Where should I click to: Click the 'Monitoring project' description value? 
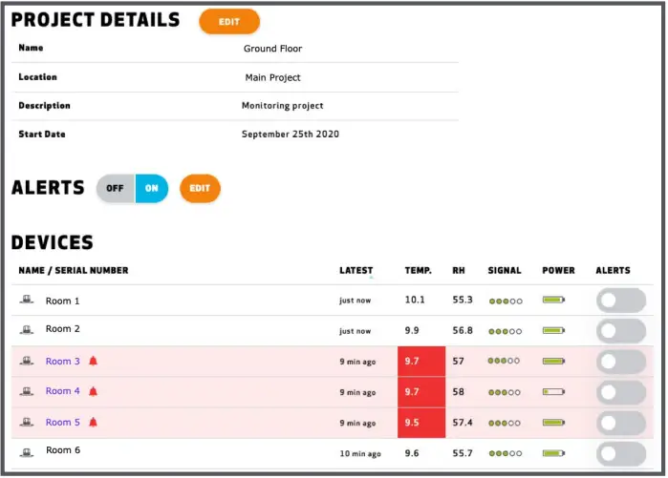283,106
